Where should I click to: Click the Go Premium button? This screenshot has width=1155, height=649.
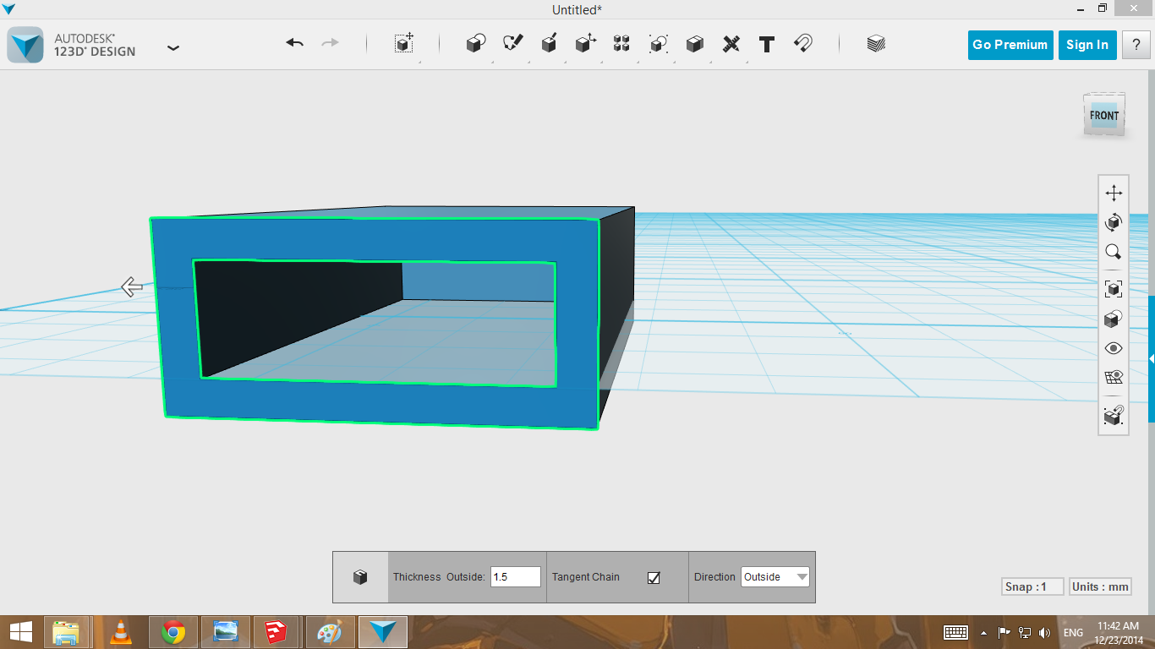pos(1010,45)
